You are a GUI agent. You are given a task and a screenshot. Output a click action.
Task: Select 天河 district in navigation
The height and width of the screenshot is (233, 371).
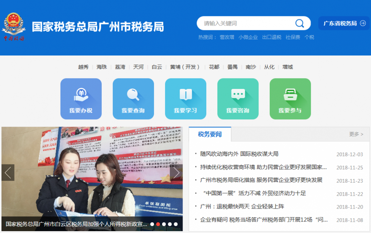[138, 67]
